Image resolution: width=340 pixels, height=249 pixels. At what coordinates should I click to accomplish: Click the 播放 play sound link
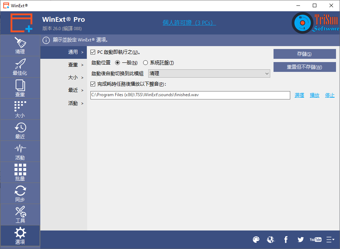[x=315, y=95]
